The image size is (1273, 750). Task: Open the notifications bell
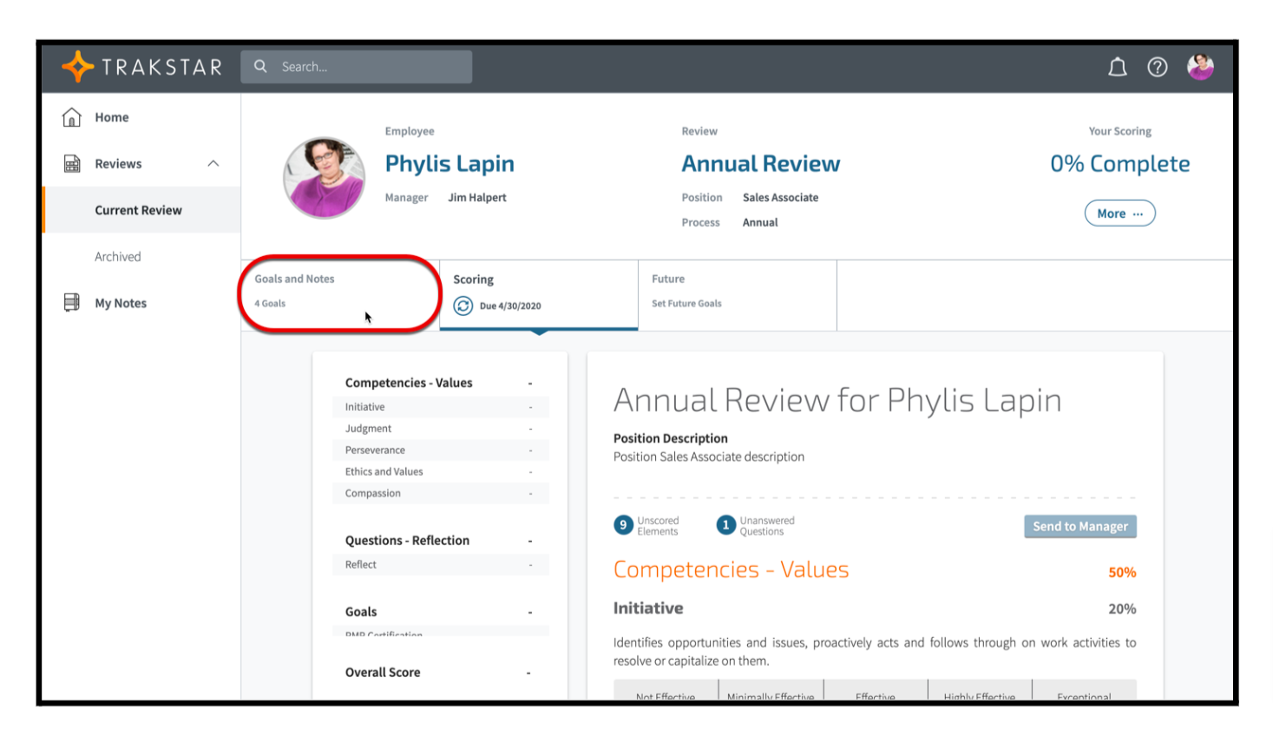(1117, 67)
